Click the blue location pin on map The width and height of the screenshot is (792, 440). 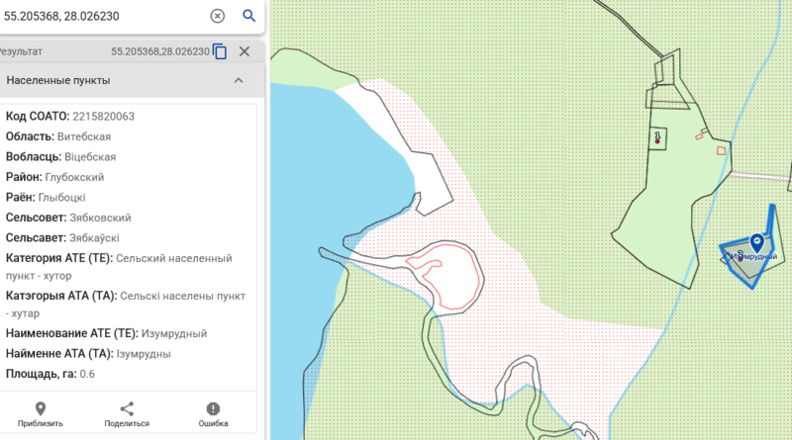pyautogui.click(x=757, y=241)
